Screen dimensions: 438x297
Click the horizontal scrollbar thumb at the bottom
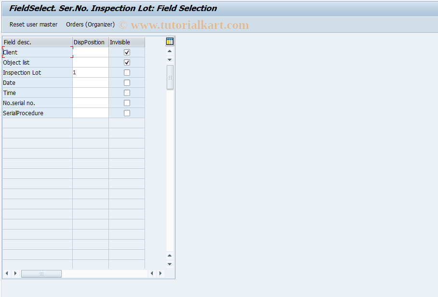pyautogui.click(x=41, y=273)
